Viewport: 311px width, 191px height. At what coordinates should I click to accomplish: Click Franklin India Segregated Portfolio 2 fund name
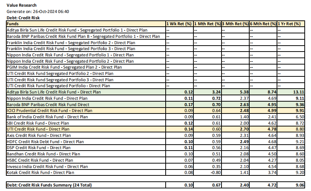71,43
